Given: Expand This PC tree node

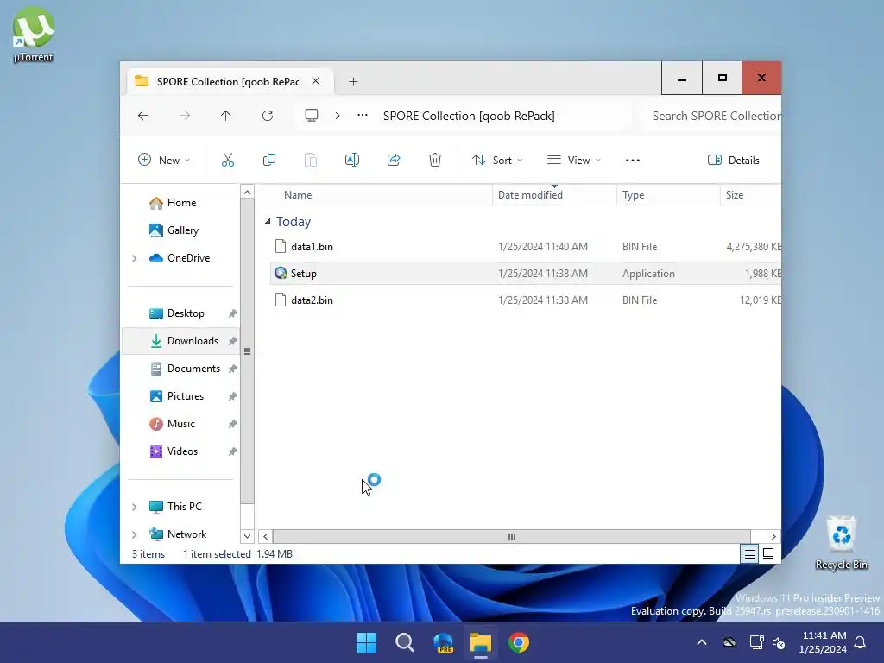Looking at the screenshot, I should 134,507.
